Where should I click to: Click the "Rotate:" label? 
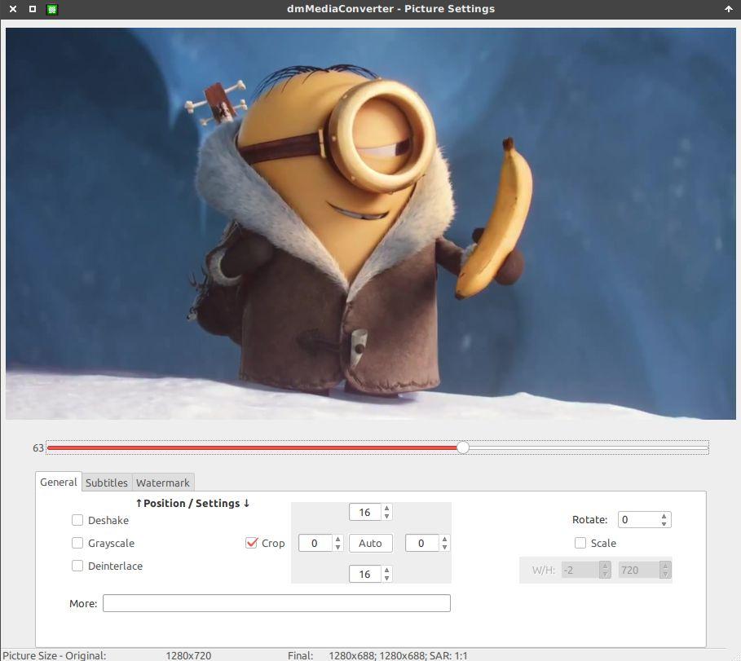coord(589,520)
